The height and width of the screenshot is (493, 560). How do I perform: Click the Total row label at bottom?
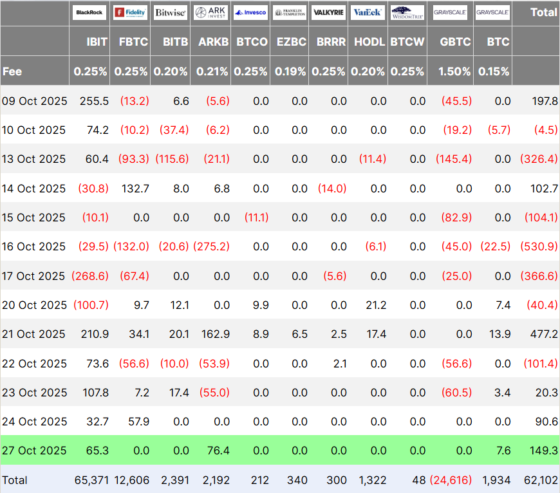click(x=15, y=479)
